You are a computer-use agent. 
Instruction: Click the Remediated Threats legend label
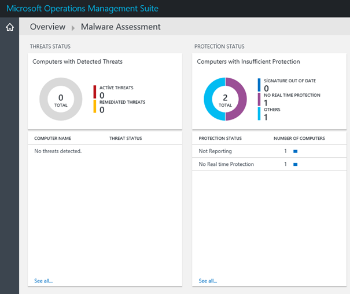tap(122, 102)
